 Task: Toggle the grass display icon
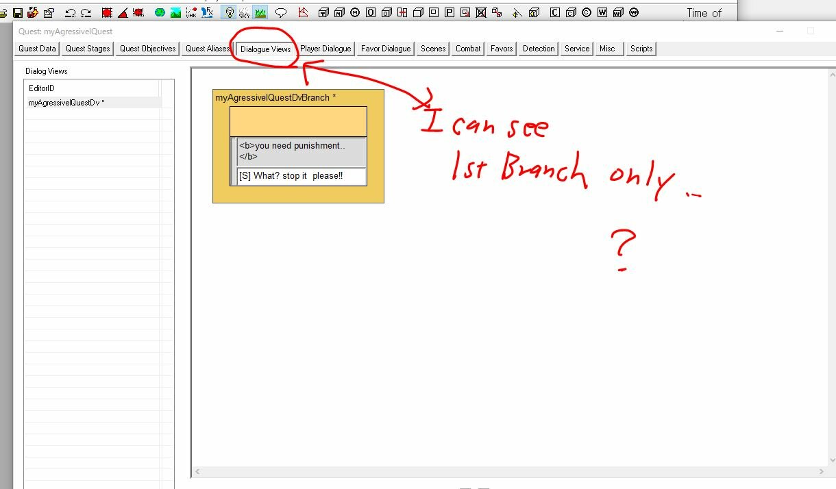coord(260,13)
